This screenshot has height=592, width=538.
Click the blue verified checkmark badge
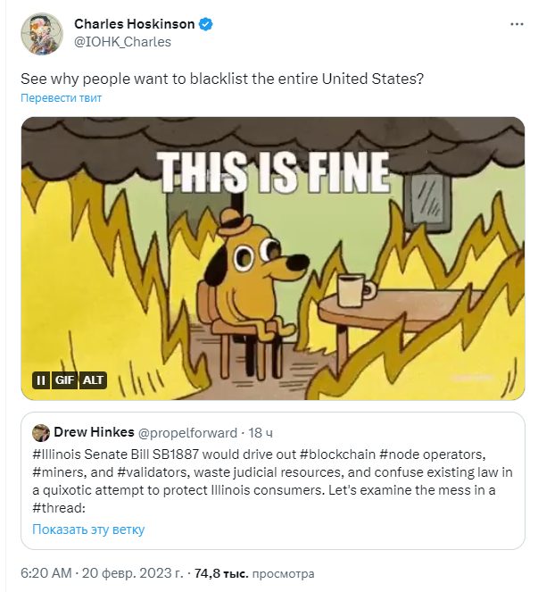pos(206,24)
